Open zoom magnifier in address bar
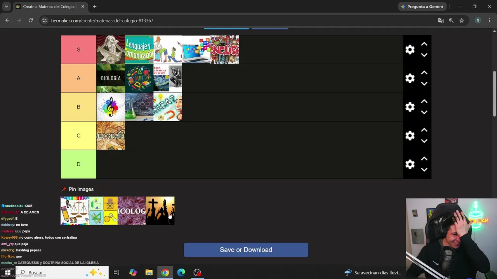Viewport: 497px width, 279px height. pyautogui.click(x=451, y=21)
